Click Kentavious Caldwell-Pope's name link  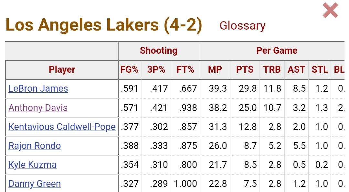pos(62,127)
